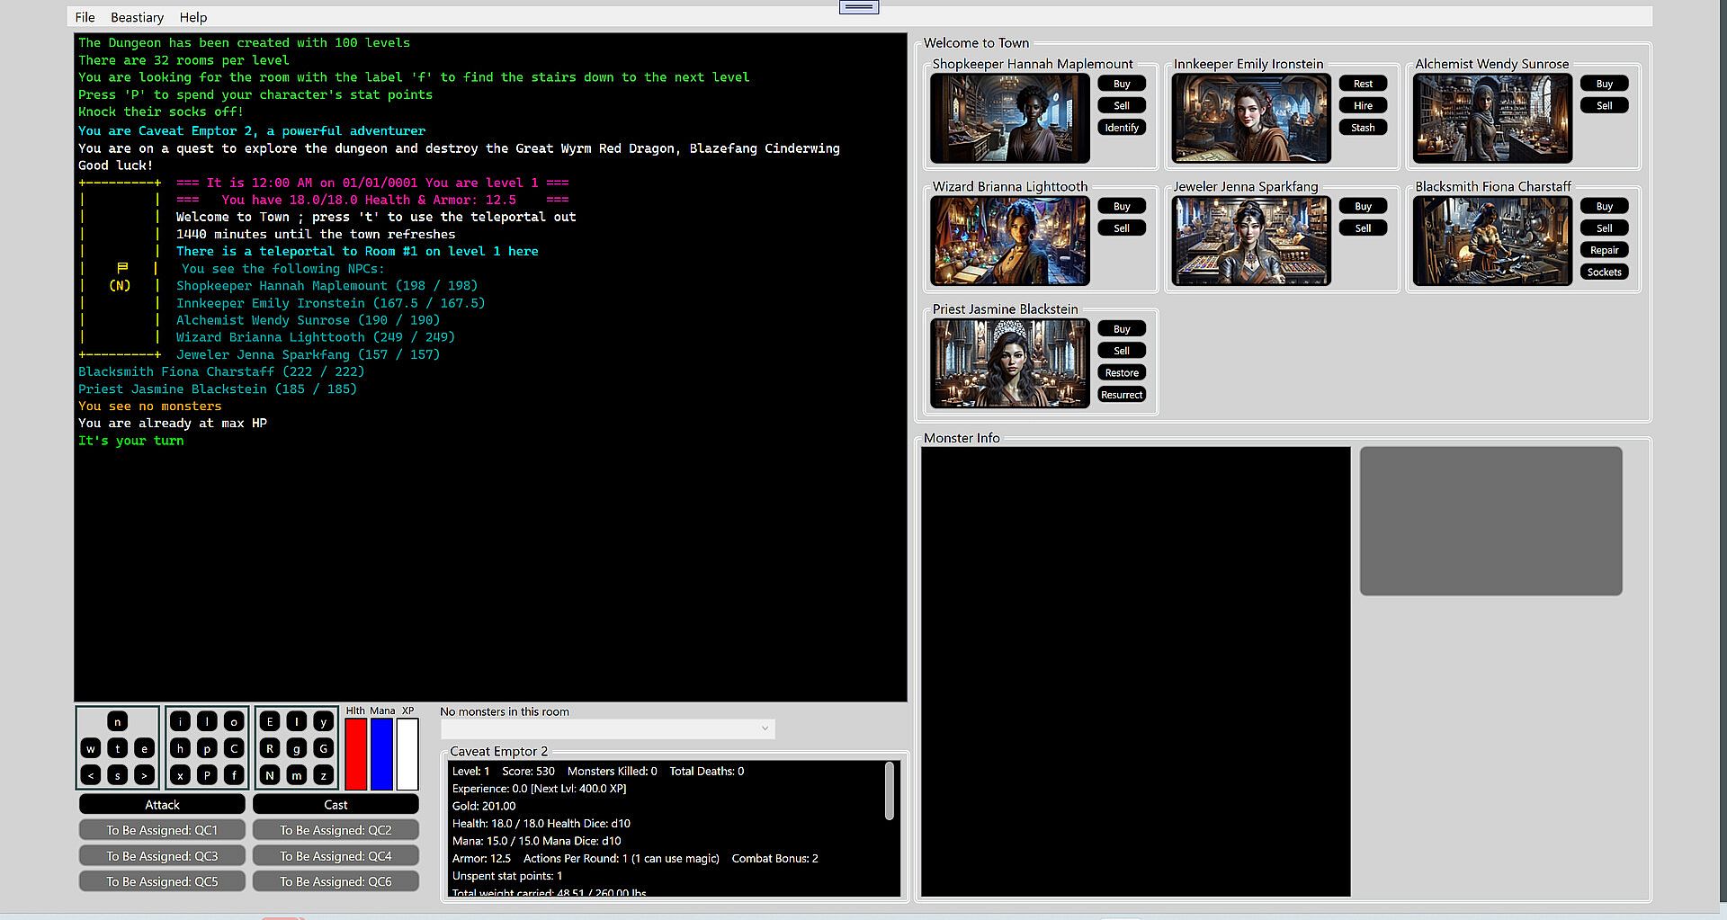Click Rest at Innkeeper Emily Ironstein

(x=1363, y=84)
